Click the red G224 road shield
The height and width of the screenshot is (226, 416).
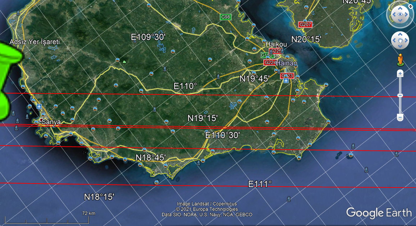tap(270, 62)
